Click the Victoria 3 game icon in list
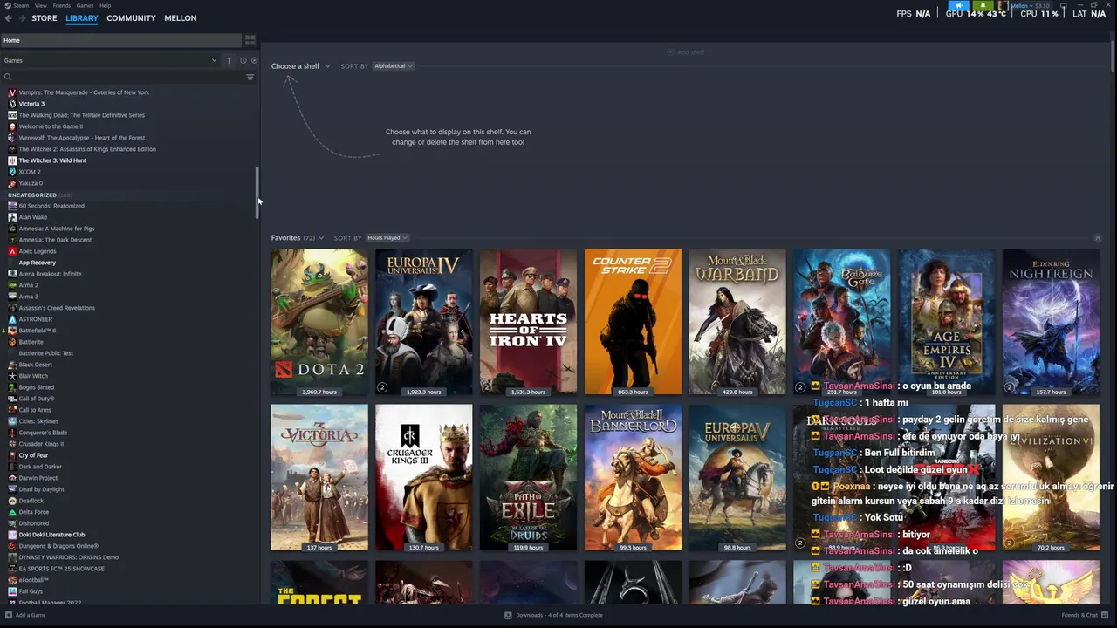The image size is (1117, 628). point(12,104)
